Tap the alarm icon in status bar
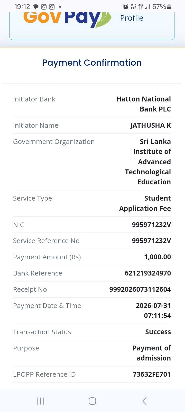 coord(126,7)
